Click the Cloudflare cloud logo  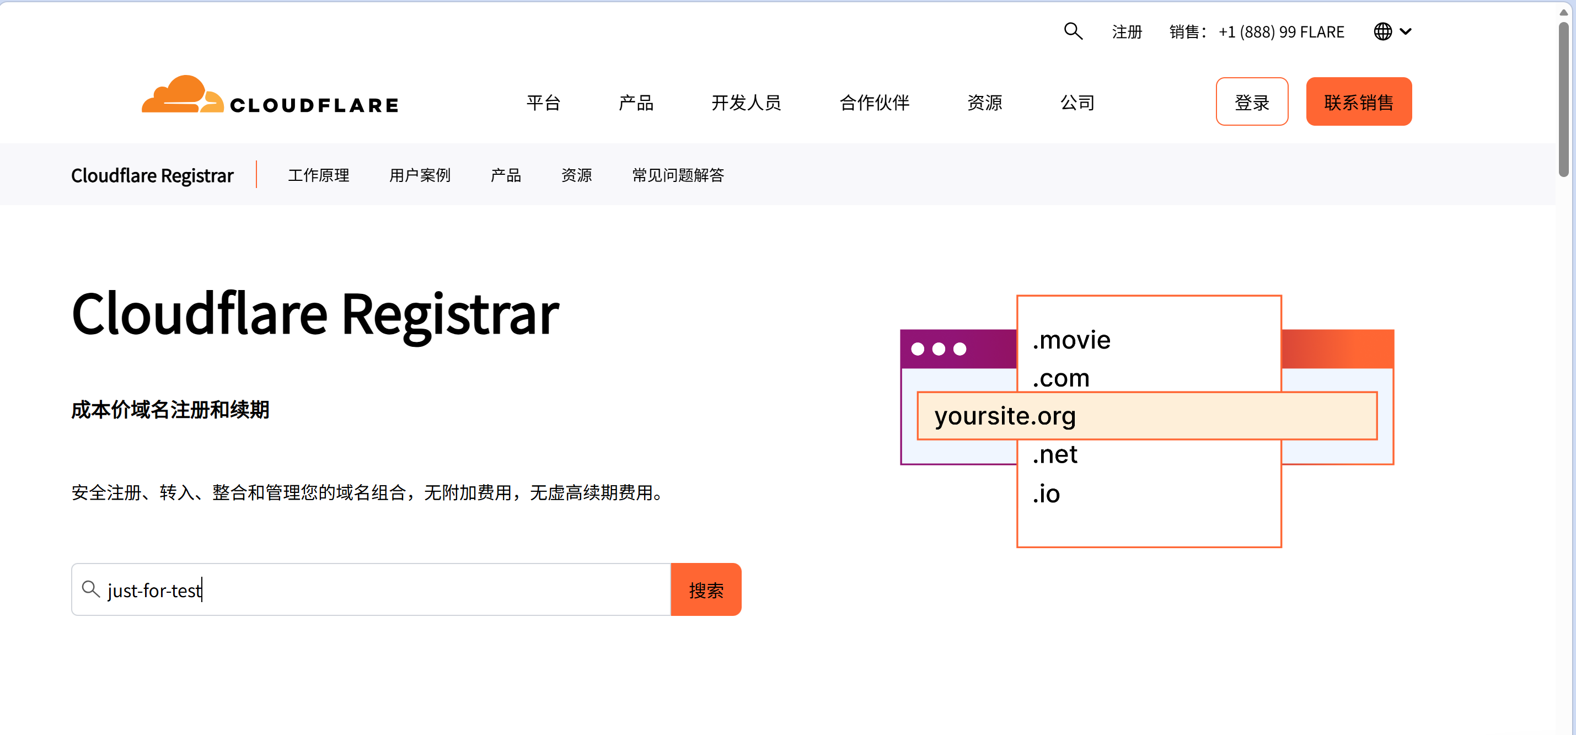pos(183,95)
